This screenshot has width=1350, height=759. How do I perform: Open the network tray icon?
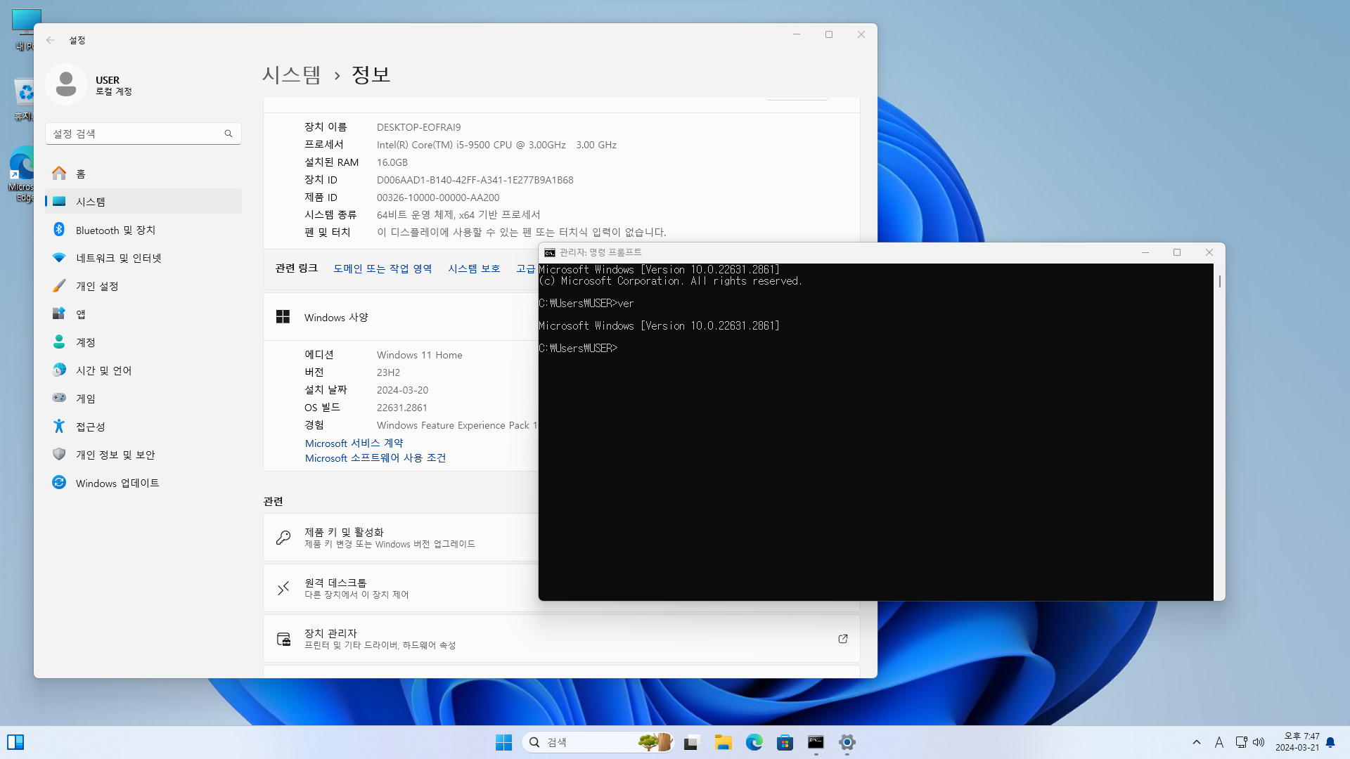pyautogui.click(x=1241, y=742)
